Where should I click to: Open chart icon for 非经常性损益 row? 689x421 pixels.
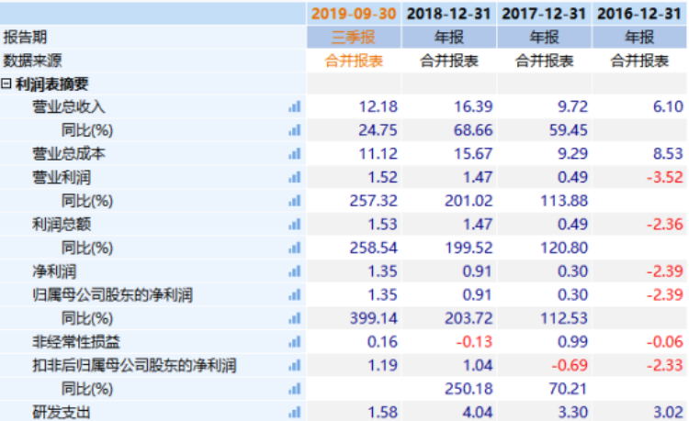click(294, 341)
